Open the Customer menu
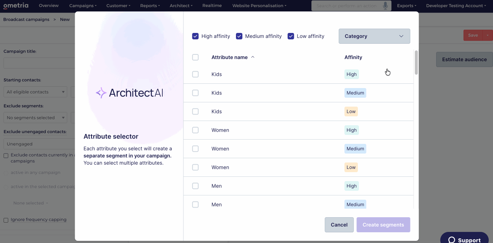This screenshot has width=493, height=243. click(x=118, y=6)
